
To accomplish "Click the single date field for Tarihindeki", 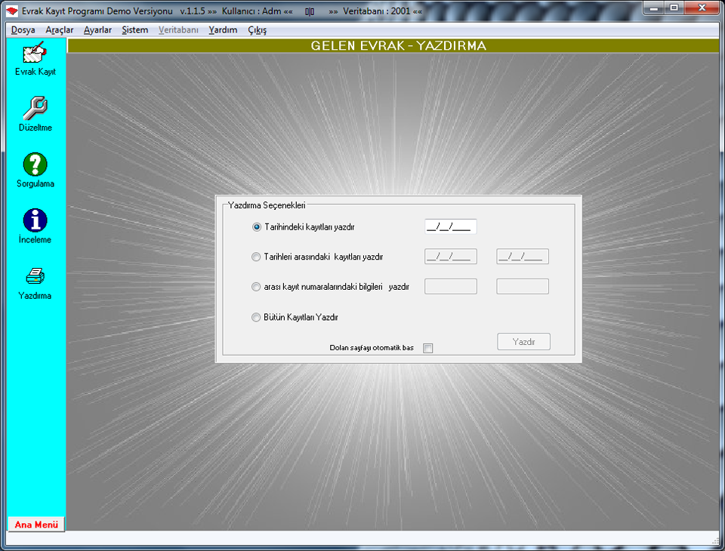I will coord(450,226).
